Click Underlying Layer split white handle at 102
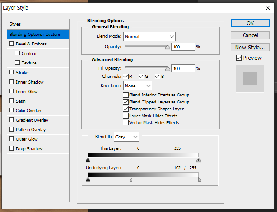This screenshot has height=212, width=277. point(131,180)
